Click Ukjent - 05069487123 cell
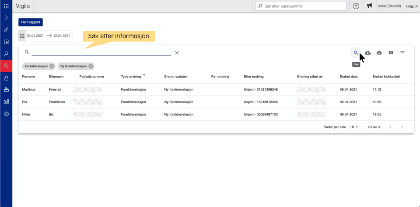420x207 pixels. [261, 114]
